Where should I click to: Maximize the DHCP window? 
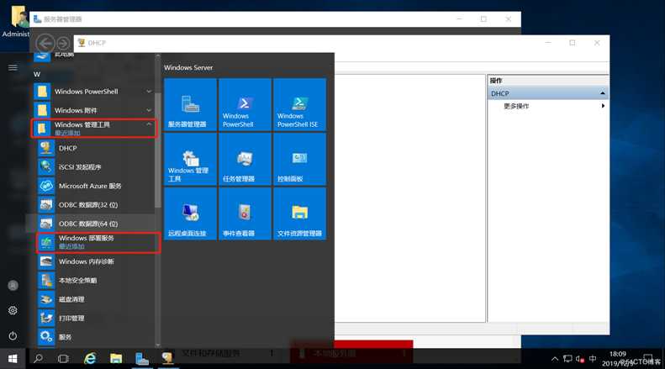(x=573, y=43)
